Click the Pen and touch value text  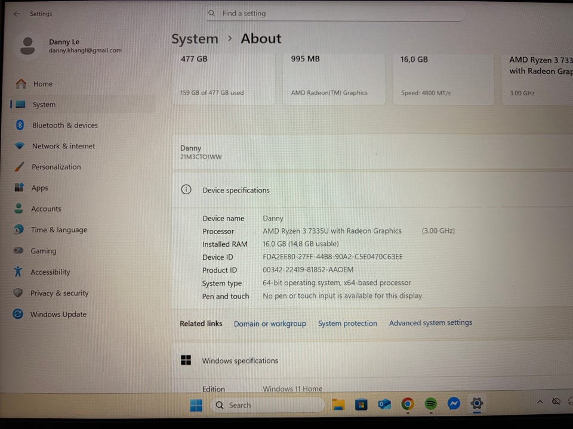tap(343, 296)
